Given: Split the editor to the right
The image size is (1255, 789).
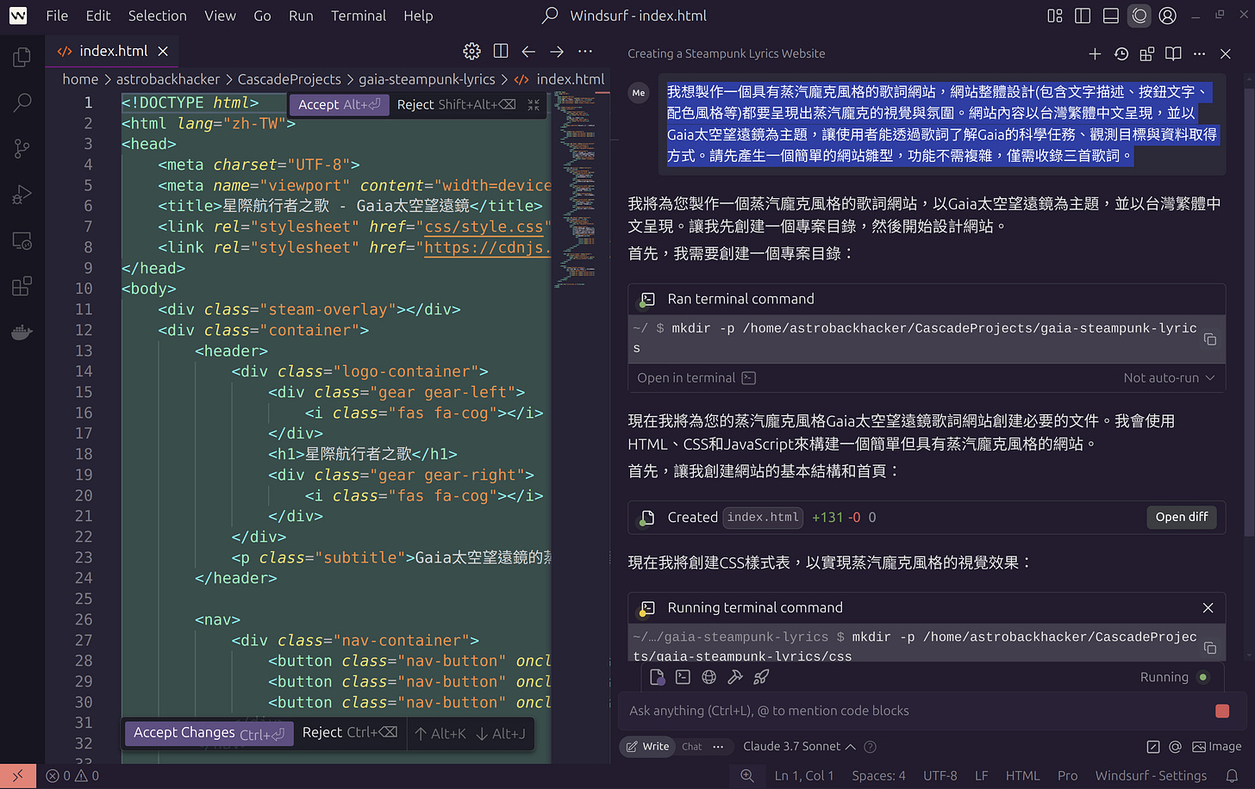Looking at the screenshot, I should 500,52.
